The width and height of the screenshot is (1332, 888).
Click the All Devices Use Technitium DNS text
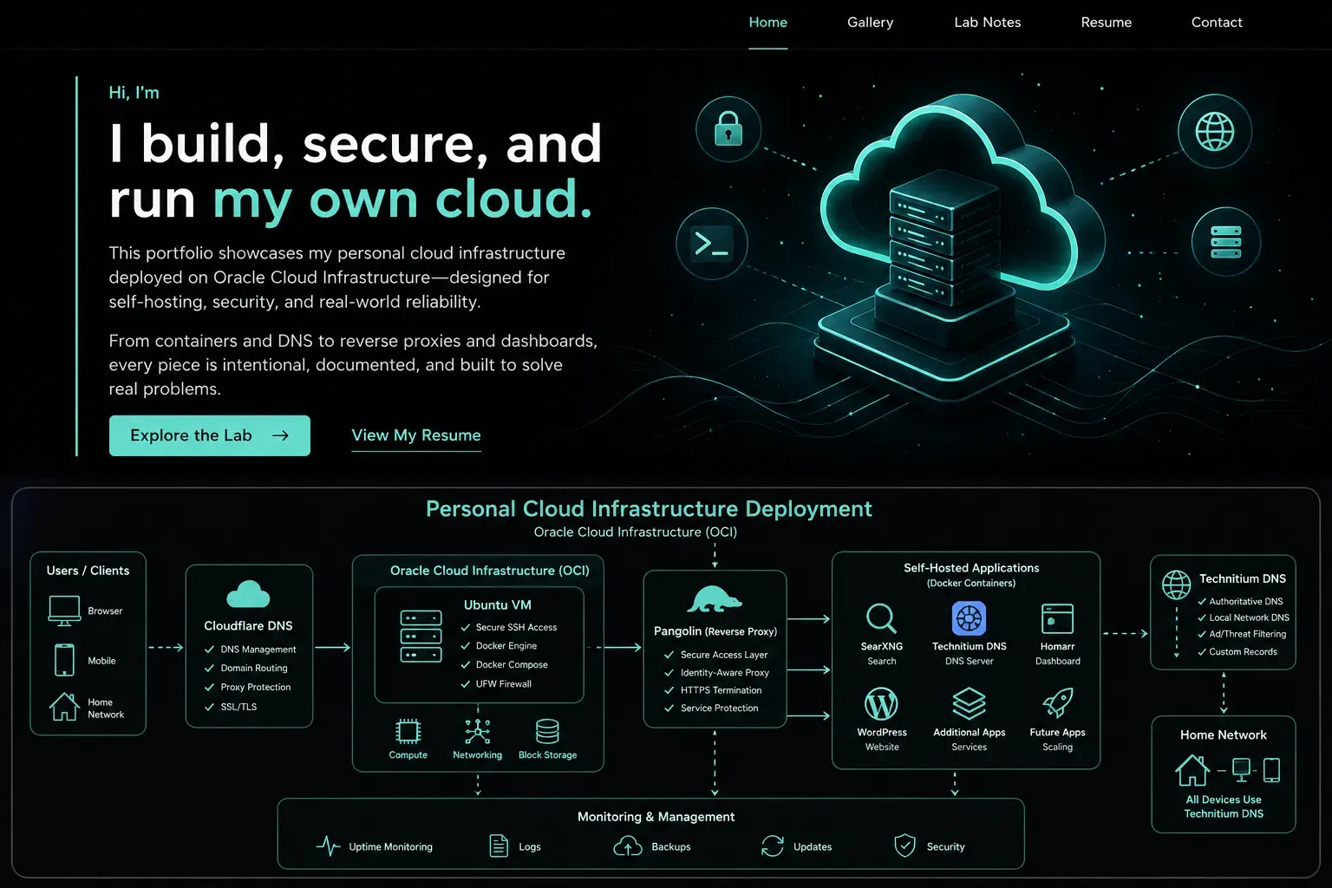pos(1224,806)
